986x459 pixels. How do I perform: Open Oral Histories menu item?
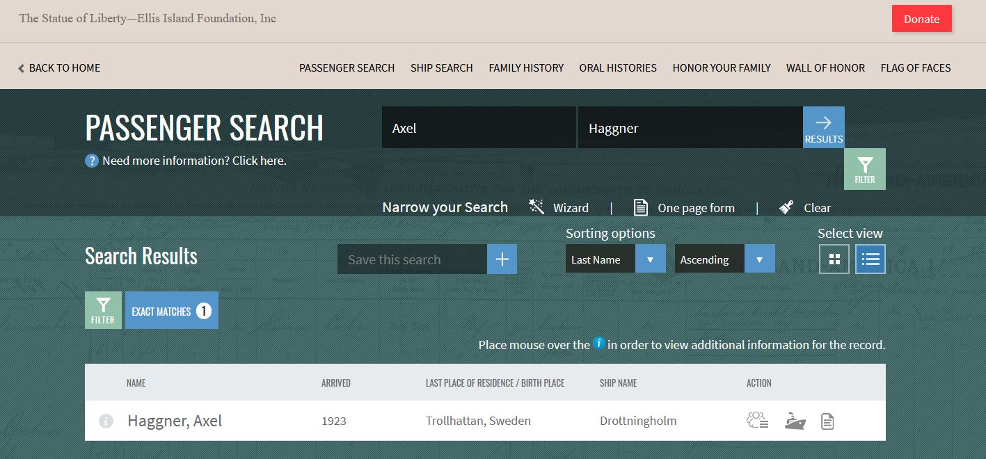(618, 67)
